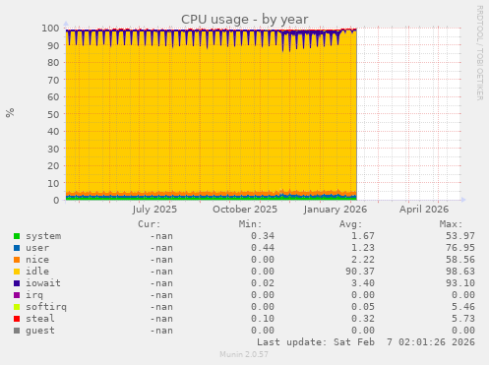Click nice average value 2.22
This screenshot has height=365, width=489.
point(363,260)
